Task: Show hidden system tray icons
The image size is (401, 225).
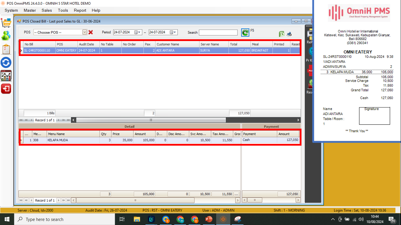Action: [x=333, y=219]
